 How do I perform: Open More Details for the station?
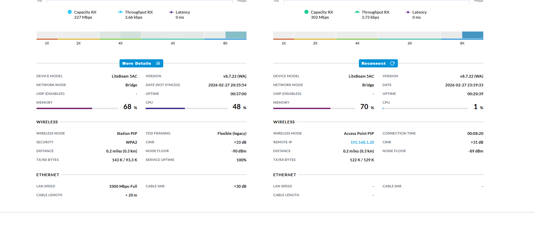pyautogui.click(x=137, y=63)
